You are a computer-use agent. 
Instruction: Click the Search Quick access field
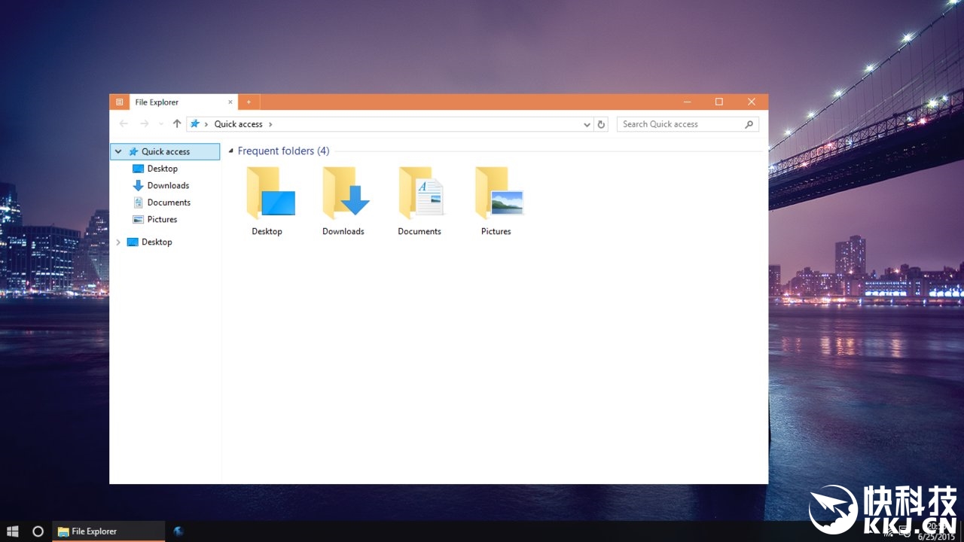[x=680, y=124]
